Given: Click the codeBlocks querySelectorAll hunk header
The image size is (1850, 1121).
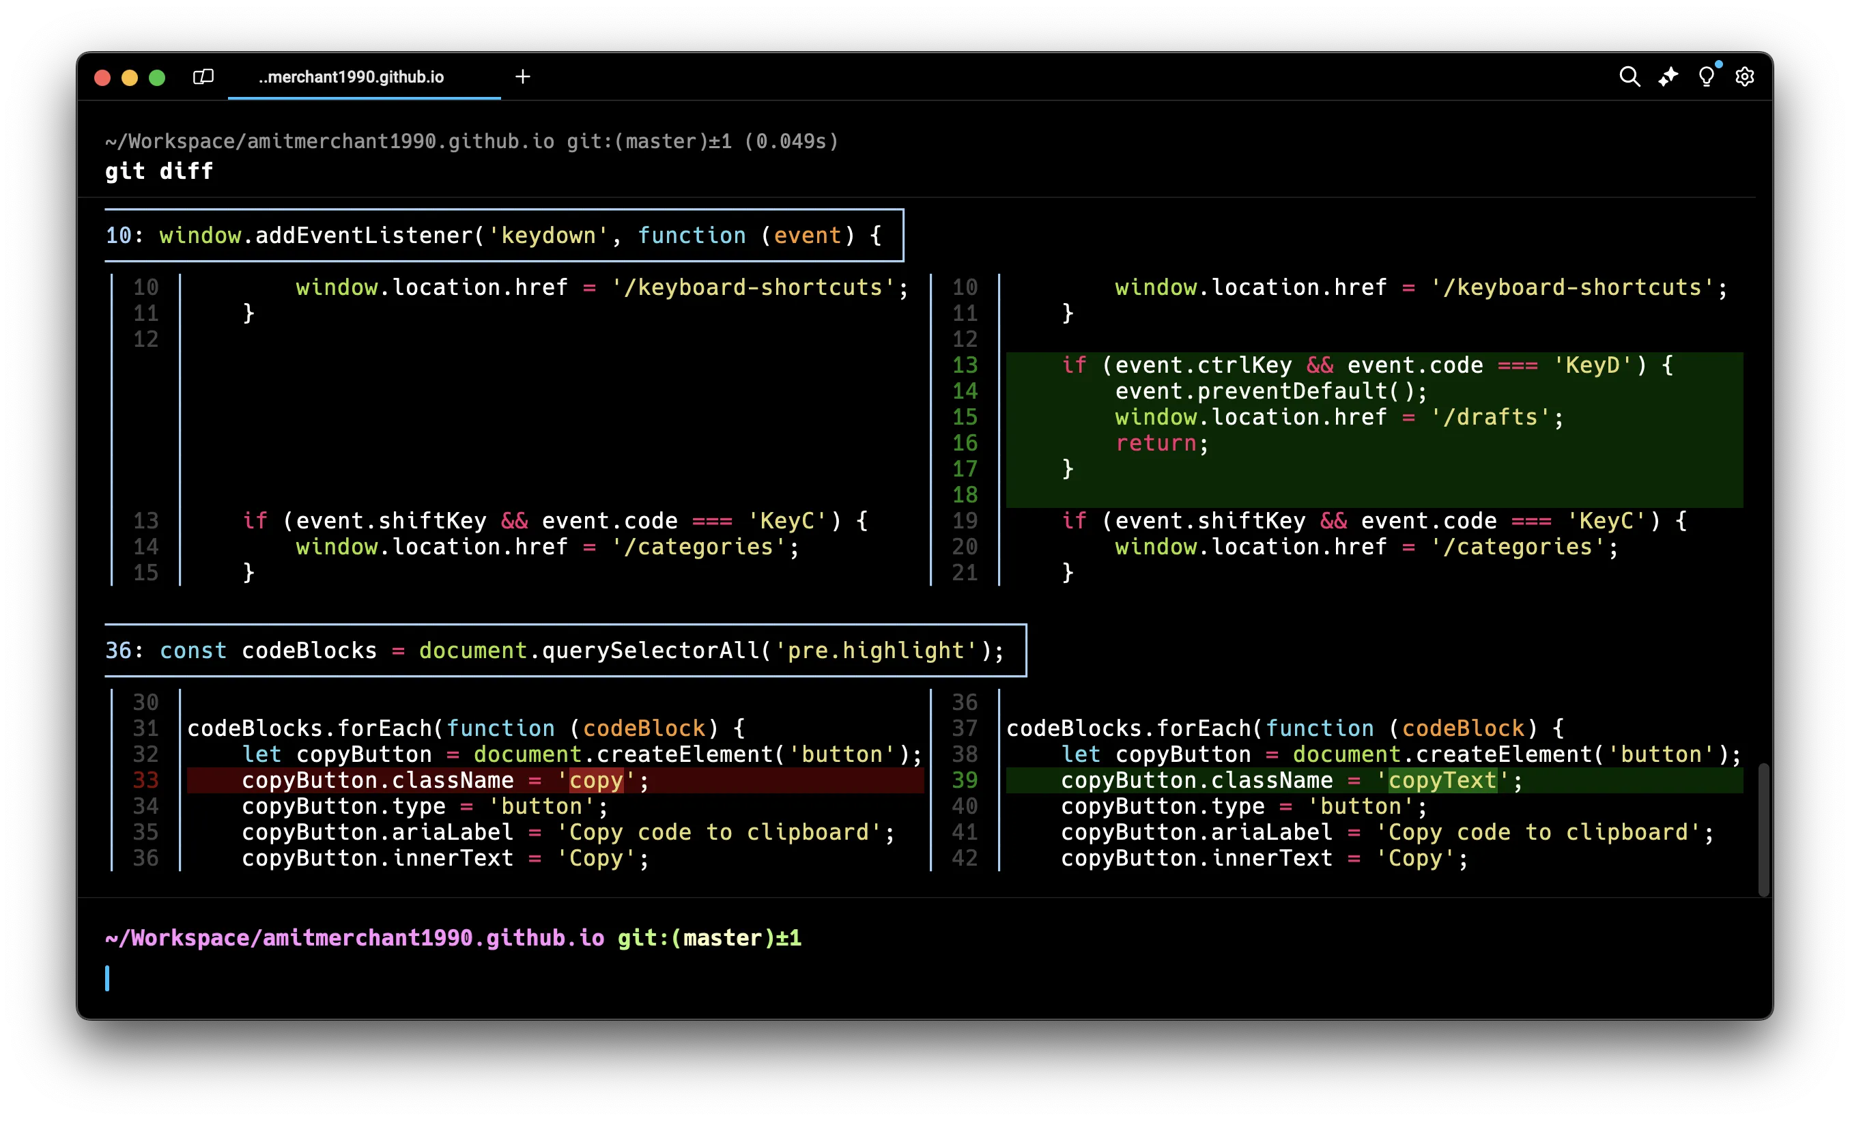Looking at the screenshot, I should coord(563,650).
